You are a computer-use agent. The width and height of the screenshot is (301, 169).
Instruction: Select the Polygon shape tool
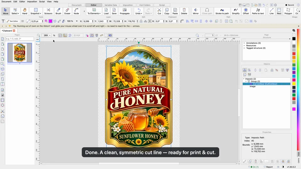tap(288, 11)
